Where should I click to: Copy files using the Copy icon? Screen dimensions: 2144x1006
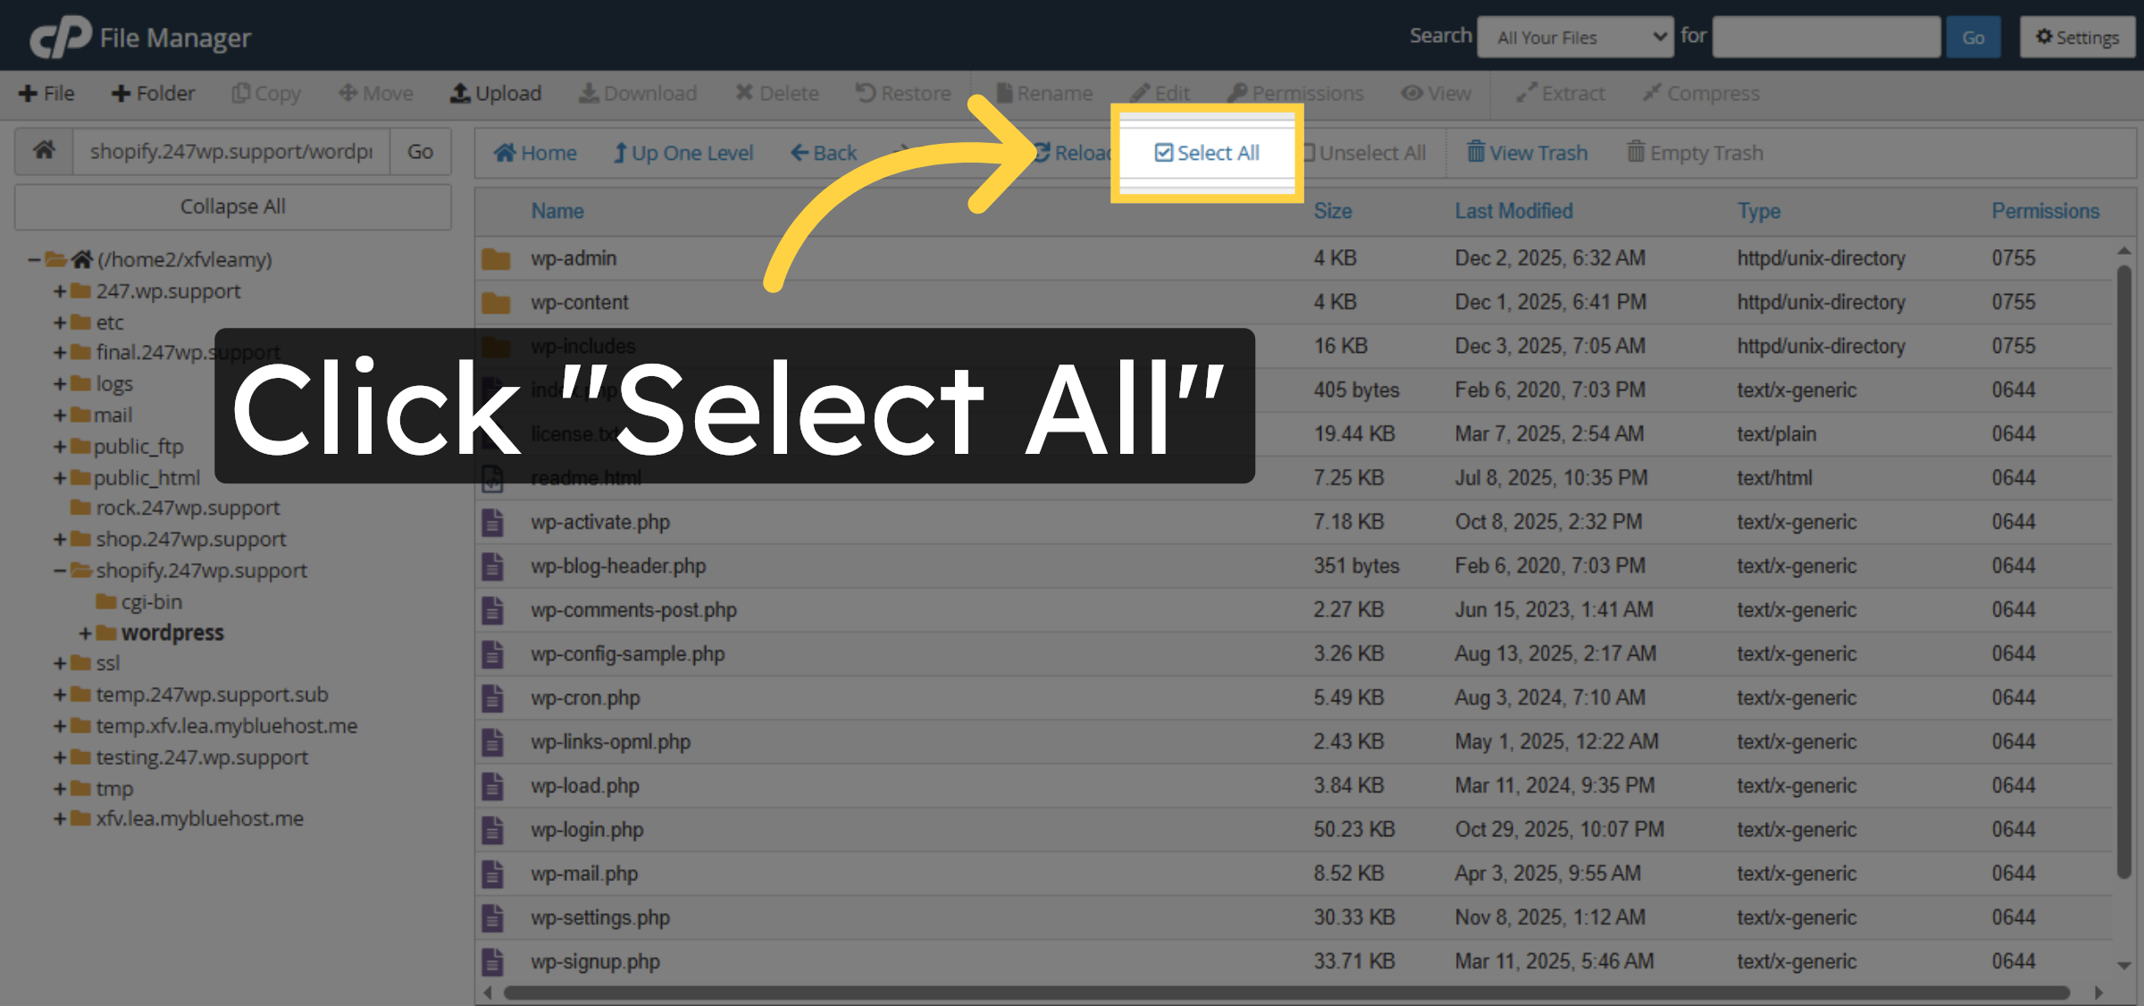click(266, 93)
